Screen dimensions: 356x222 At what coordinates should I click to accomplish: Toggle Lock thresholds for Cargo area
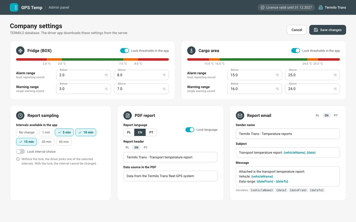(x=296, y=51)
